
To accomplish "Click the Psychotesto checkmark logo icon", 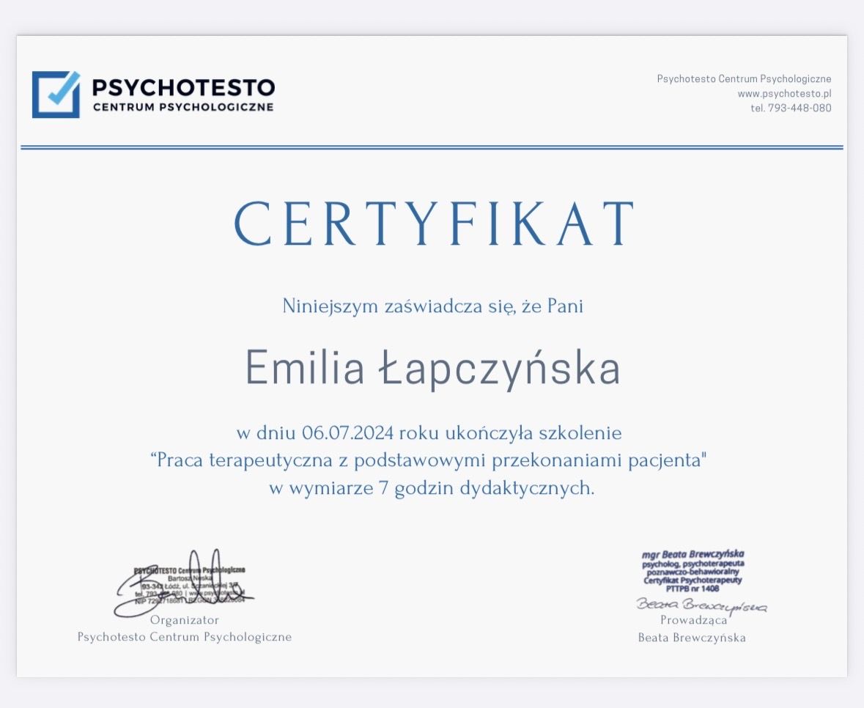I will pyautogui.click(x=56, y=94).
